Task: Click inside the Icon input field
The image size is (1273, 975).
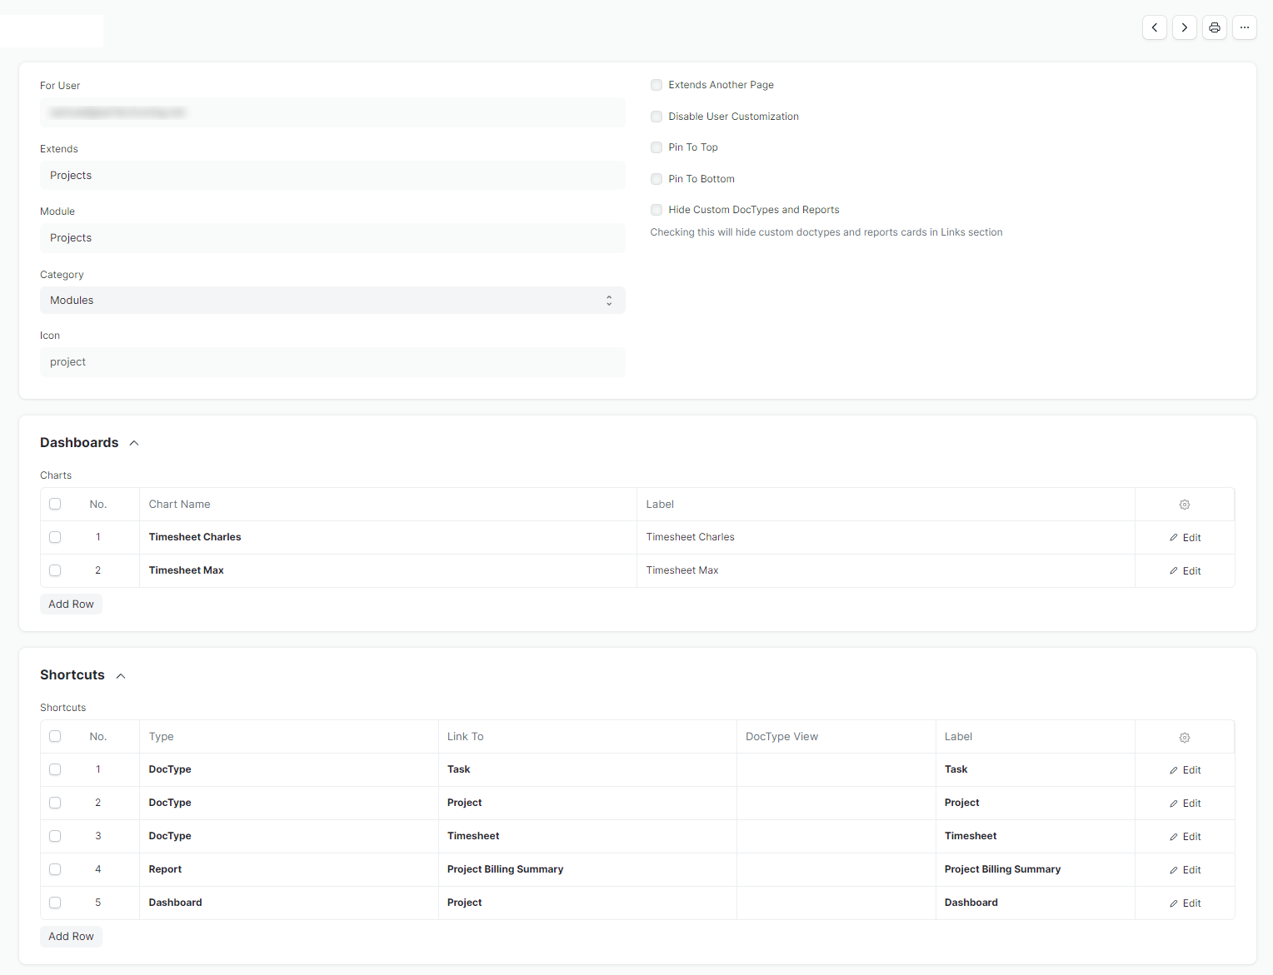Action: (332, 361)
